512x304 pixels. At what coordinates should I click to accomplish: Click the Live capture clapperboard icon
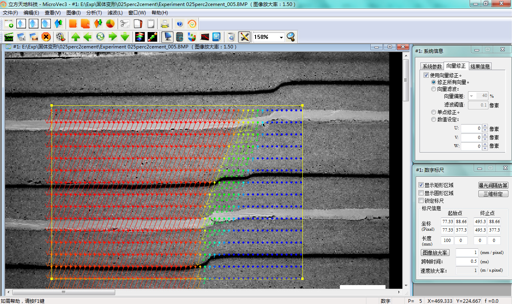pos(9,37)
